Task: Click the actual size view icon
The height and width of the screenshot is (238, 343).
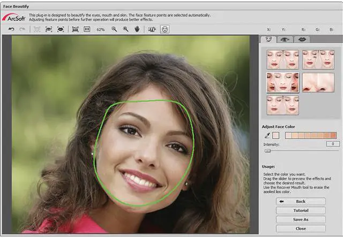Action: point(87,29)
